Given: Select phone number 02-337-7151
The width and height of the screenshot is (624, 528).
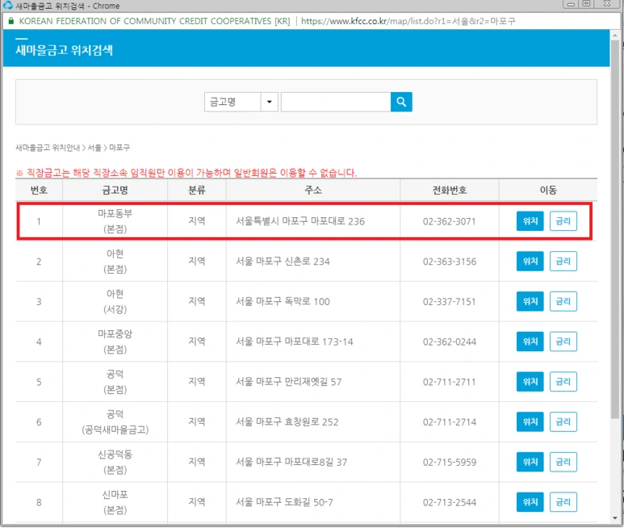Looking at the screenshot, I should pyautogui.click(x=450, y=302).
